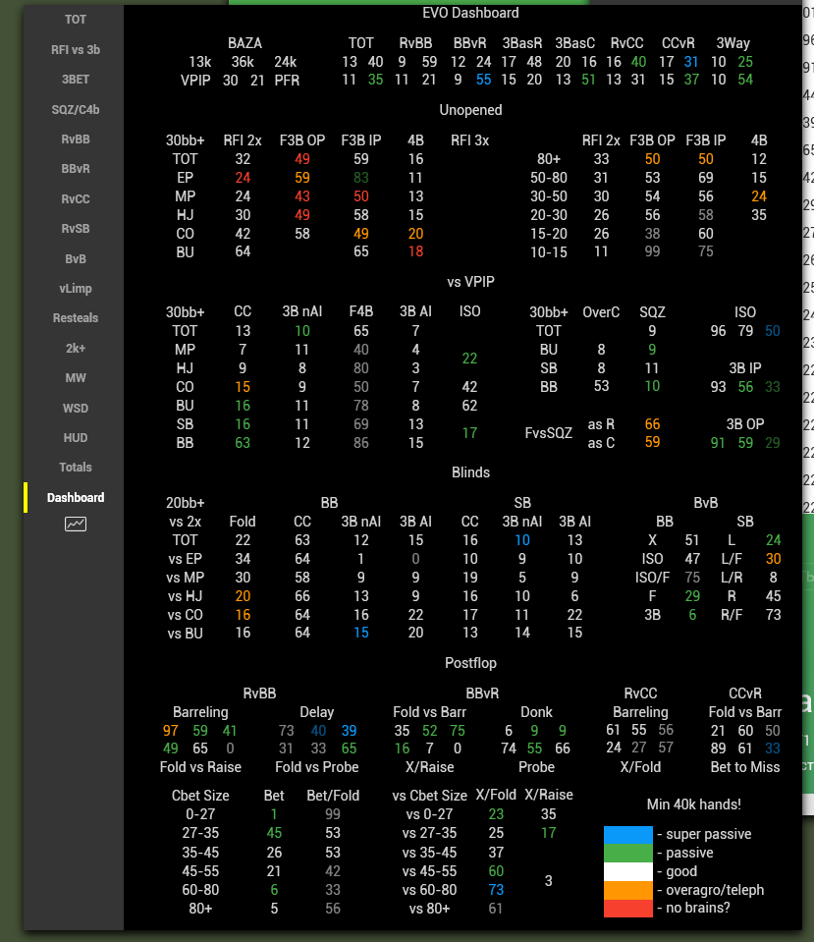Click the FvsSQZ label
The height and width of the screenshot is (942, 814).
coord(548,433)
